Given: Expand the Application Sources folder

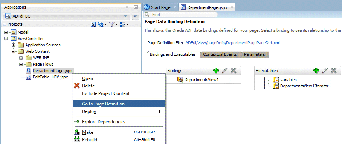Looking at the screenshot, I should click(14, 45).
